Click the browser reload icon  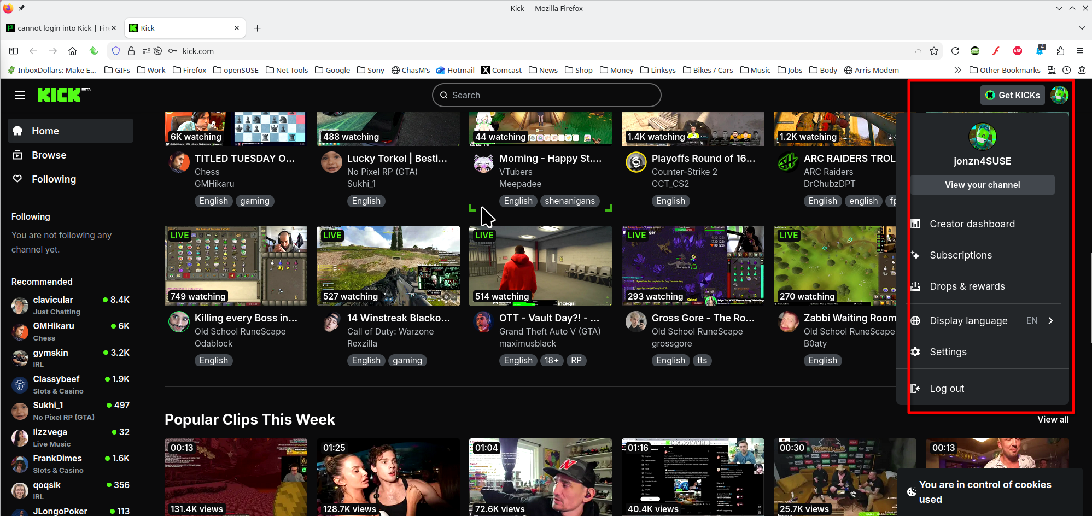(955, 51)
